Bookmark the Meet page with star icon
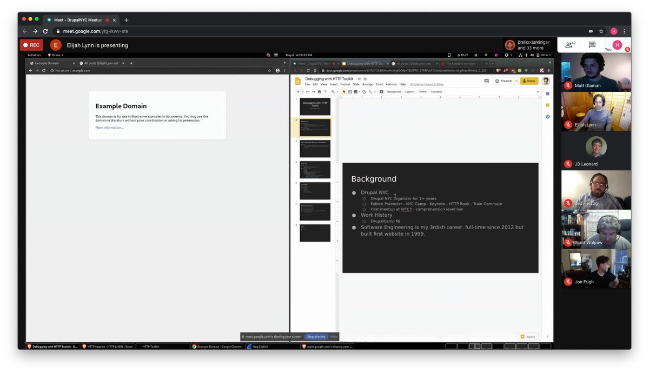This screenshot has height=373, width=649. point(601,31)
